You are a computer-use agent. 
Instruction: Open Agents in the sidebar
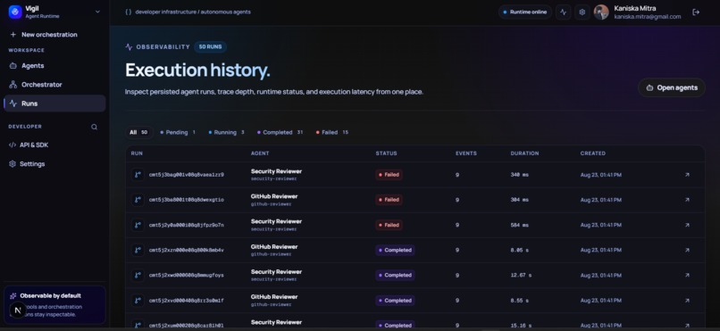(54, 65)
